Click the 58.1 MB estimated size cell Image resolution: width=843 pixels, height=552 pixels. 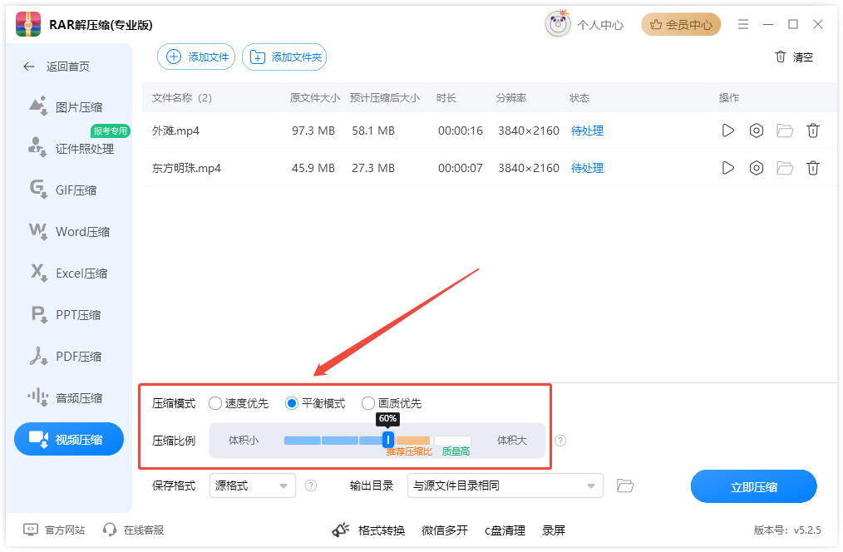[373, 131]
